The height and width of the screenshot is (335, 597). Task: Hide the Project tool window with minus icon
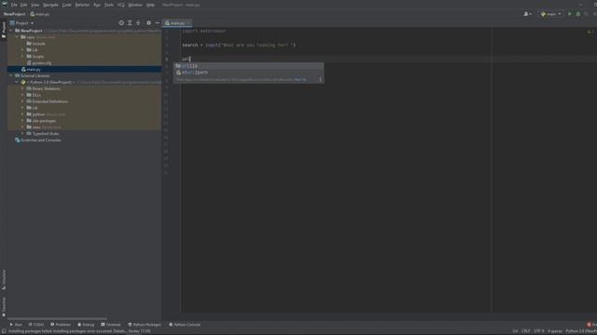(158, 23)
